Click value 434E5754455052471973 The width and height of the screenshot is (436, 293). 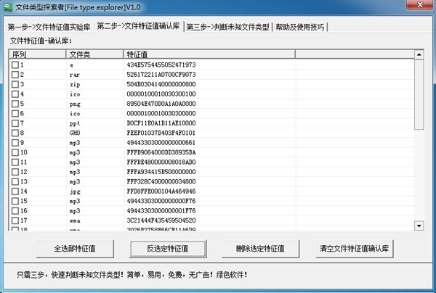(x=161, y=65)
